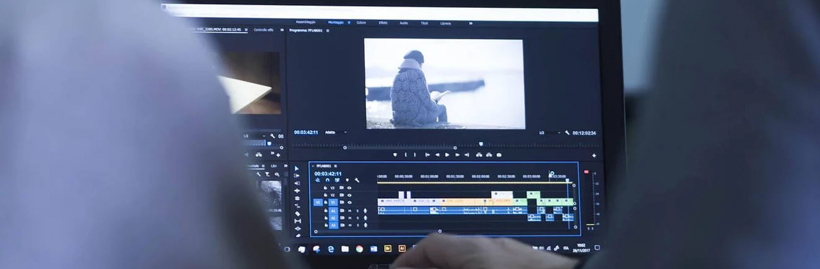Select the Slip tool with bracket arrows
This screenshot has height=269, width=820.
pos(297,221)
